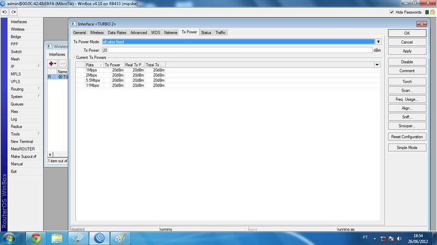This screenshot has width=437, height=245.
Task: Switch to the Data Rates tab
Action: tap(117, 33)
